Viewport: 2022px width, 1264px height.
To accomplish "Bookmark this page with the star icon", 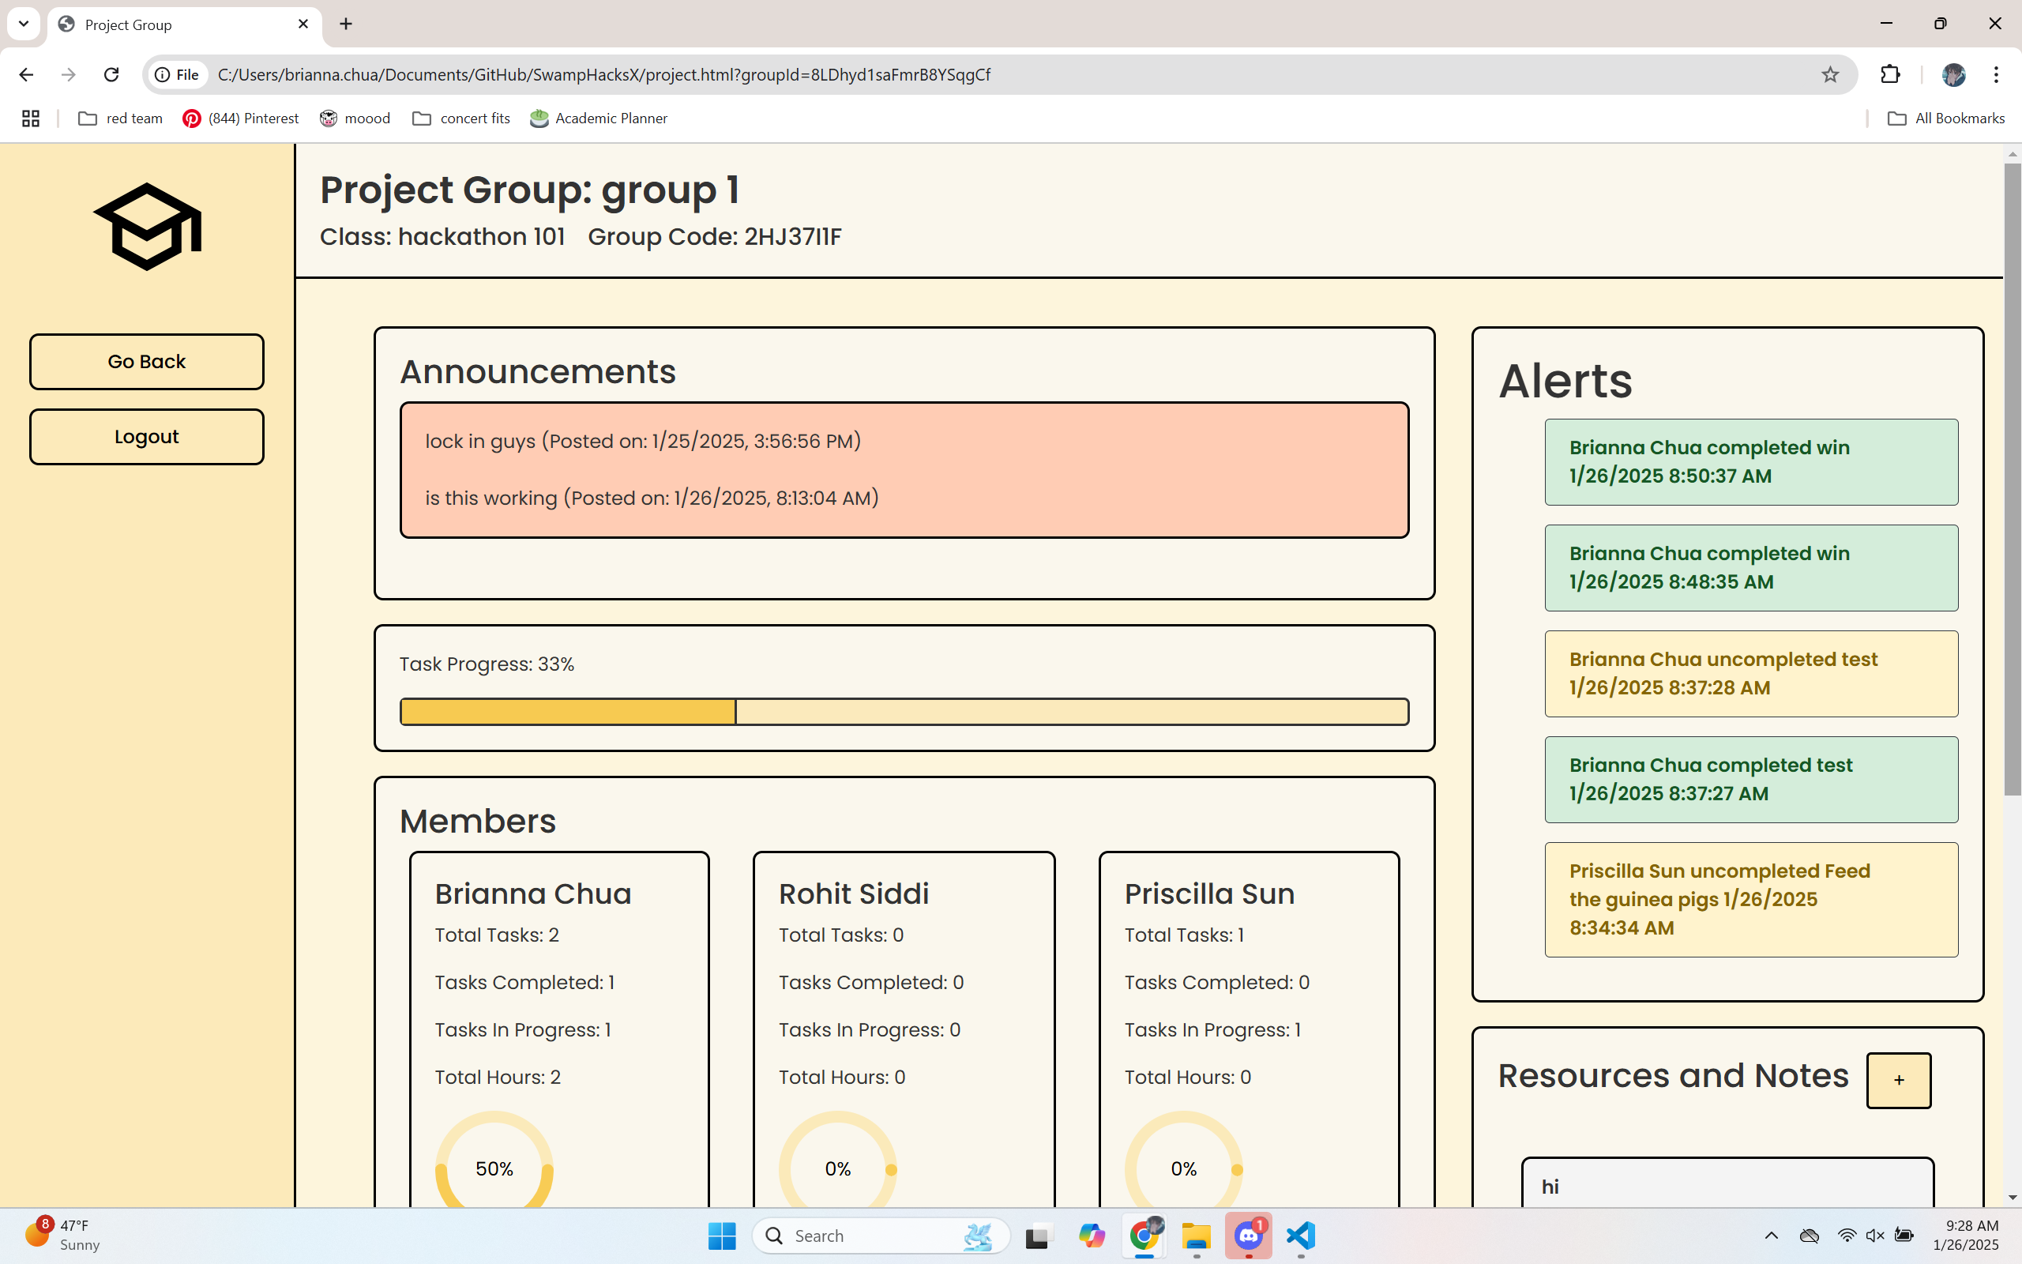I will [x=1830, y=74].
